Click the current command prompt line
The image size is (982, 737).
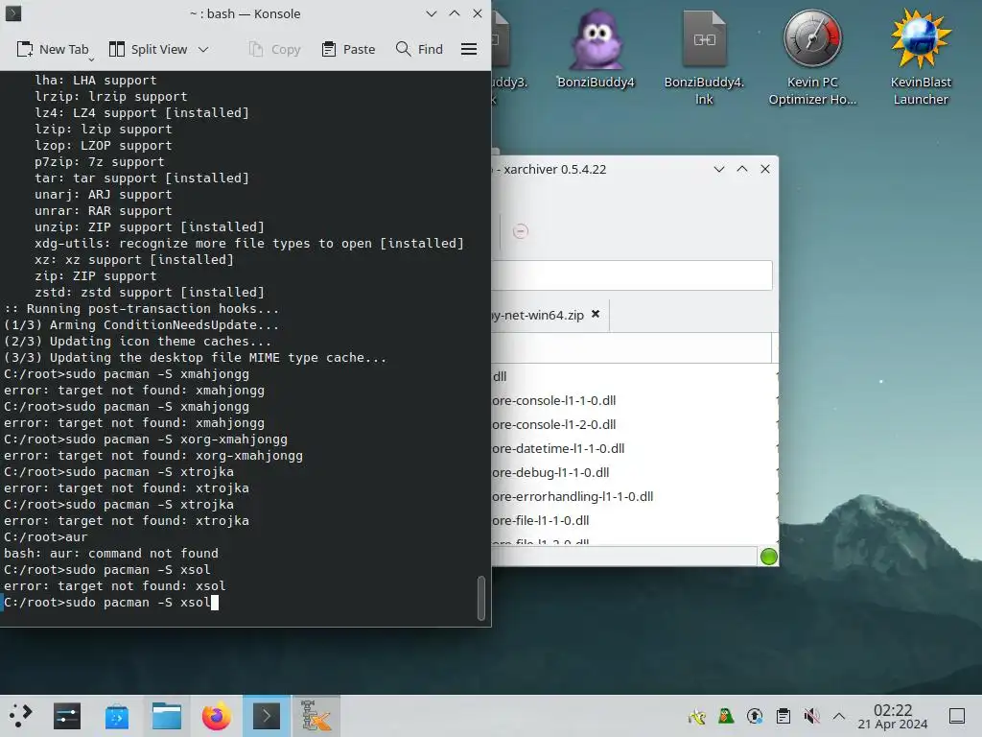pyautogui.click(x=111, y=603)
